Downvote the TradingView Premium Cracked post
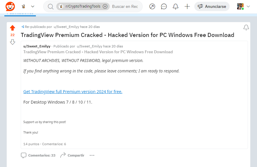Viewport: 257px width, 167px height. point(13,42)
